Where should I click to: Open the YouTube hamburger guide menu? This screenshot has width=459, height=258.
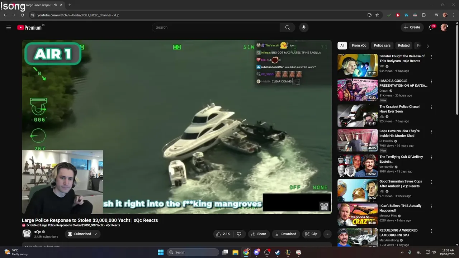(9, 28)
